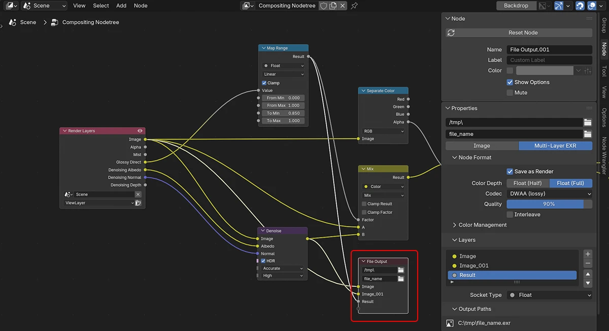Select Image media type button
Image resolution: width=609 pixels, height=331 pixels.
click(482, 146)
